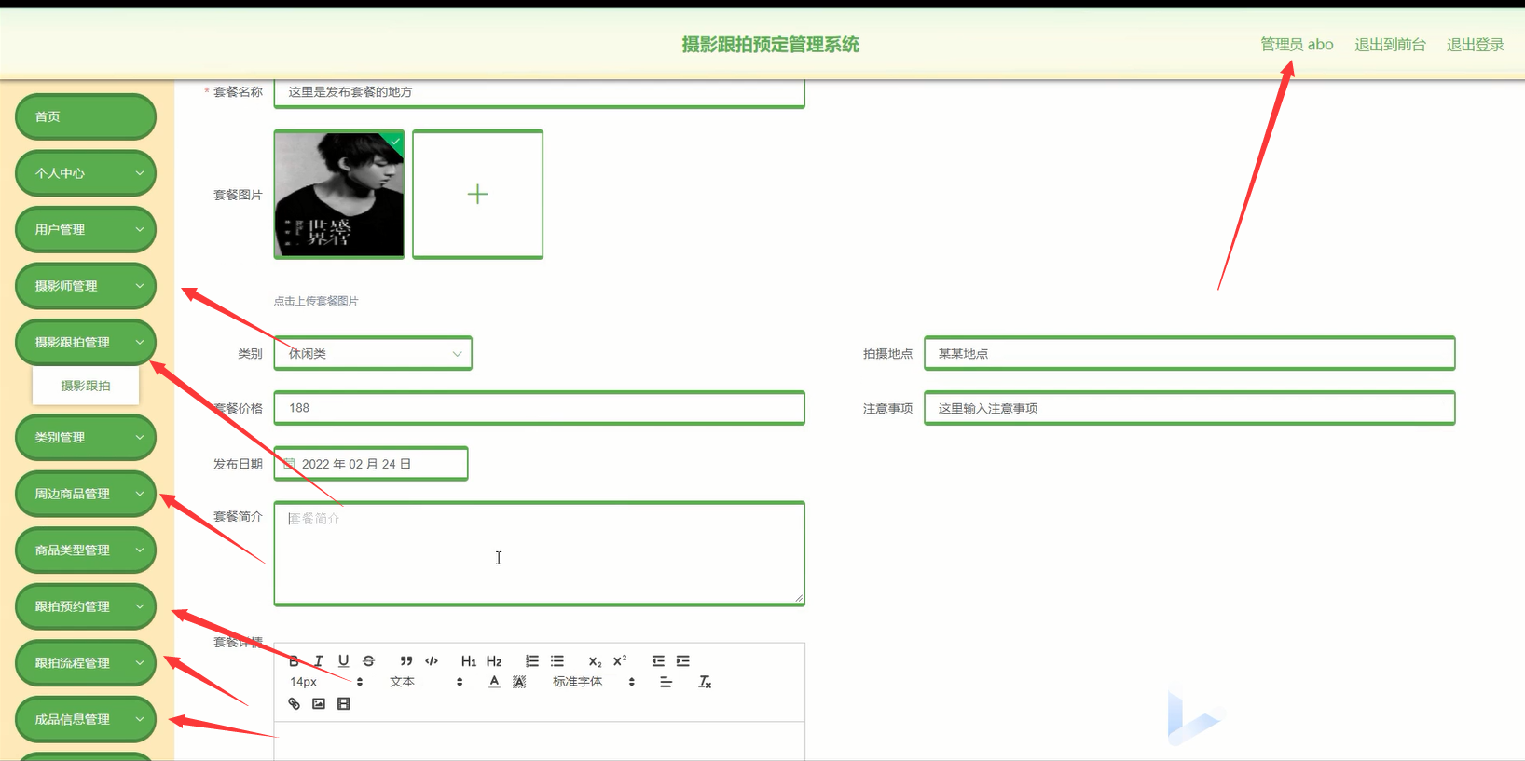The height and width of the screenshot is (761, 1525).
Task: Open the 首页 menu in the sidebar
Action: (86, 116)
